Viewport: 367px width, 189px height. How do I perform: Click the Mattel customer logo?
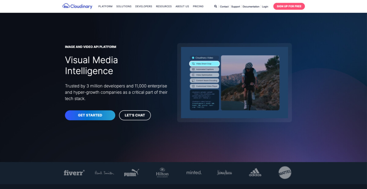285,173
